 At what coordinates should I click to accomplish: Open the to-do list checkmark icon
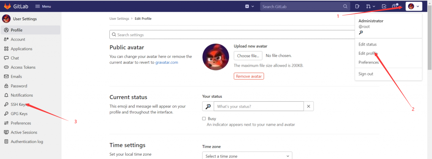384,6
